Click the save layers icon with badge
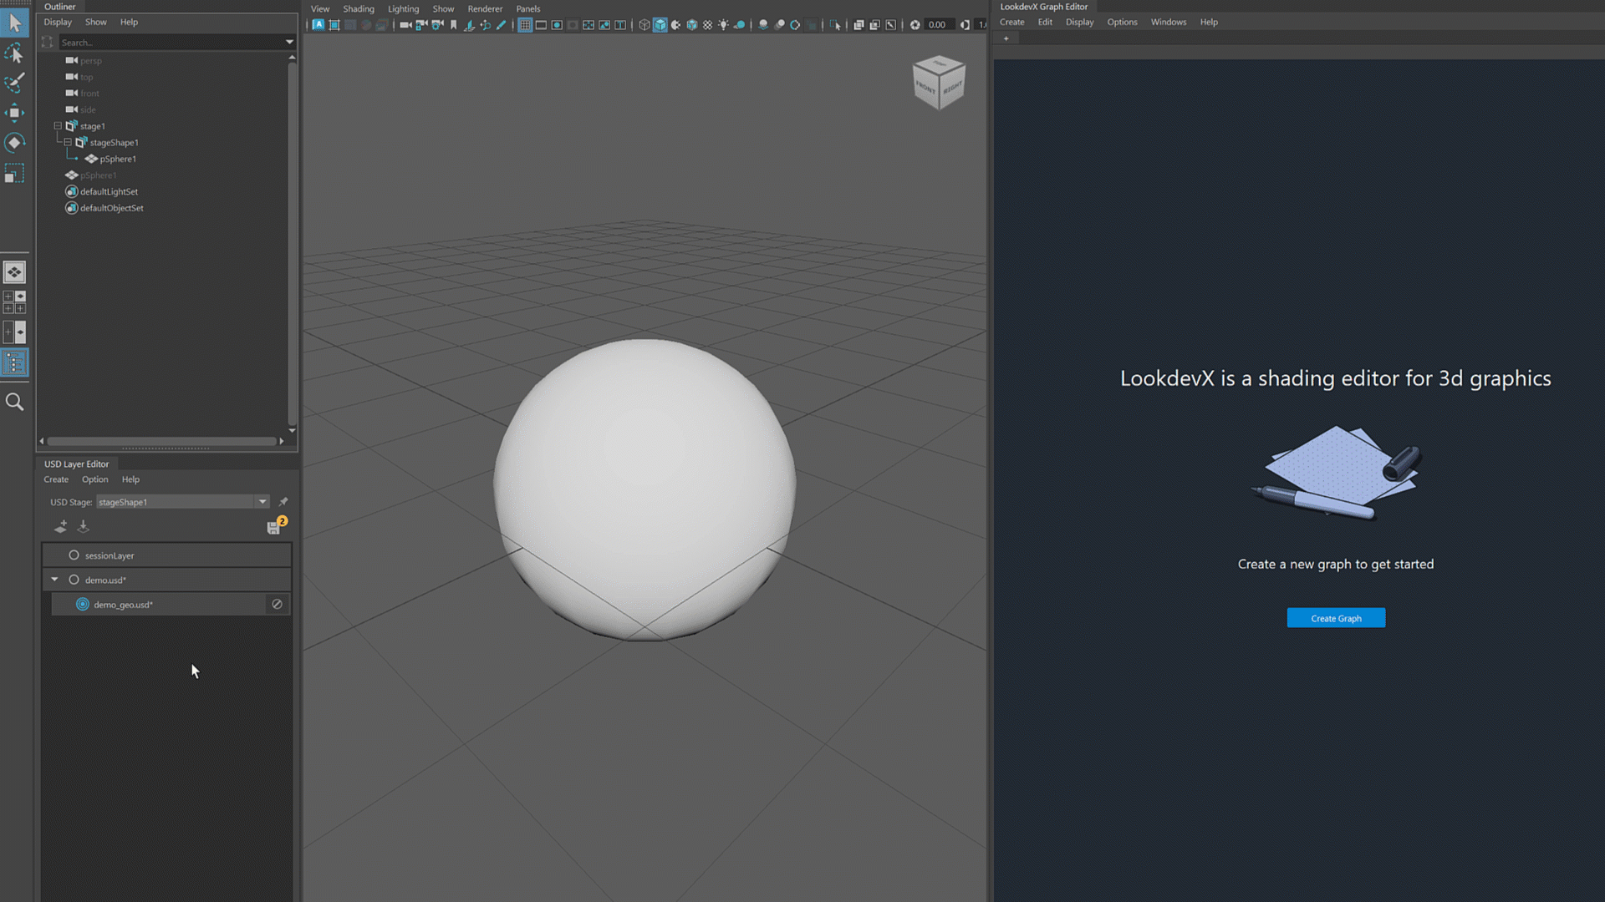Image resolution: width=1605 pixels, height=902 pixels. (x=274, y=527)
